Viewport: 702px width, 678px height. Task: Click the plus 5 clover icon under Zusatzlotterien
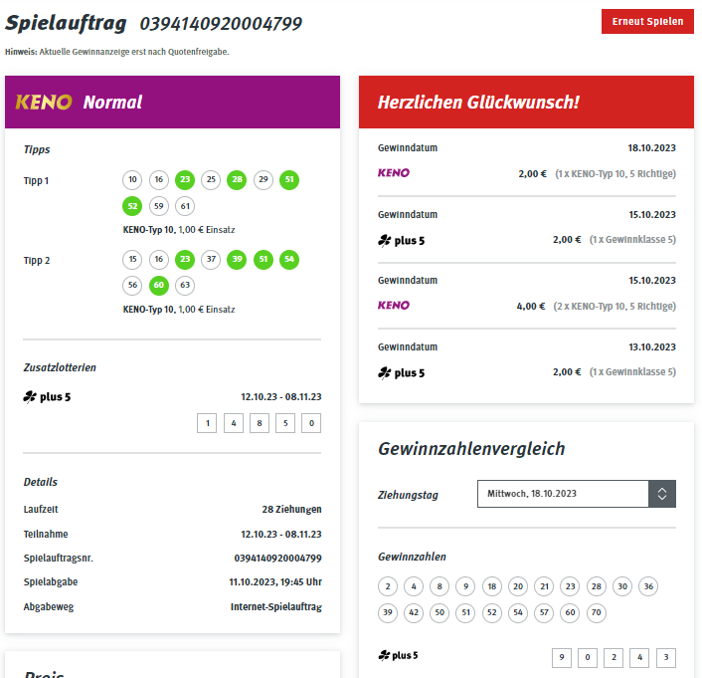click(x=30, y=397)
